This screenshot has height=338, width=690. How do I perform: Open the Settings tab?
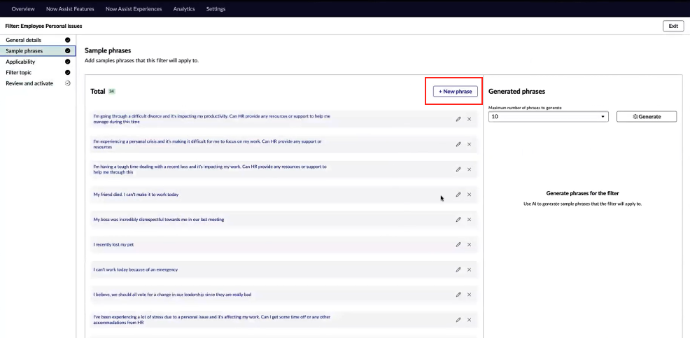tap(216, 9)
